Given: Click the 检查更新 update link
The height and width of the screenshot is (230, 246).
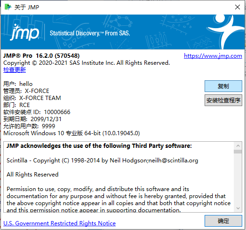Looking at the screenshot, I should (x=15, y=70).
